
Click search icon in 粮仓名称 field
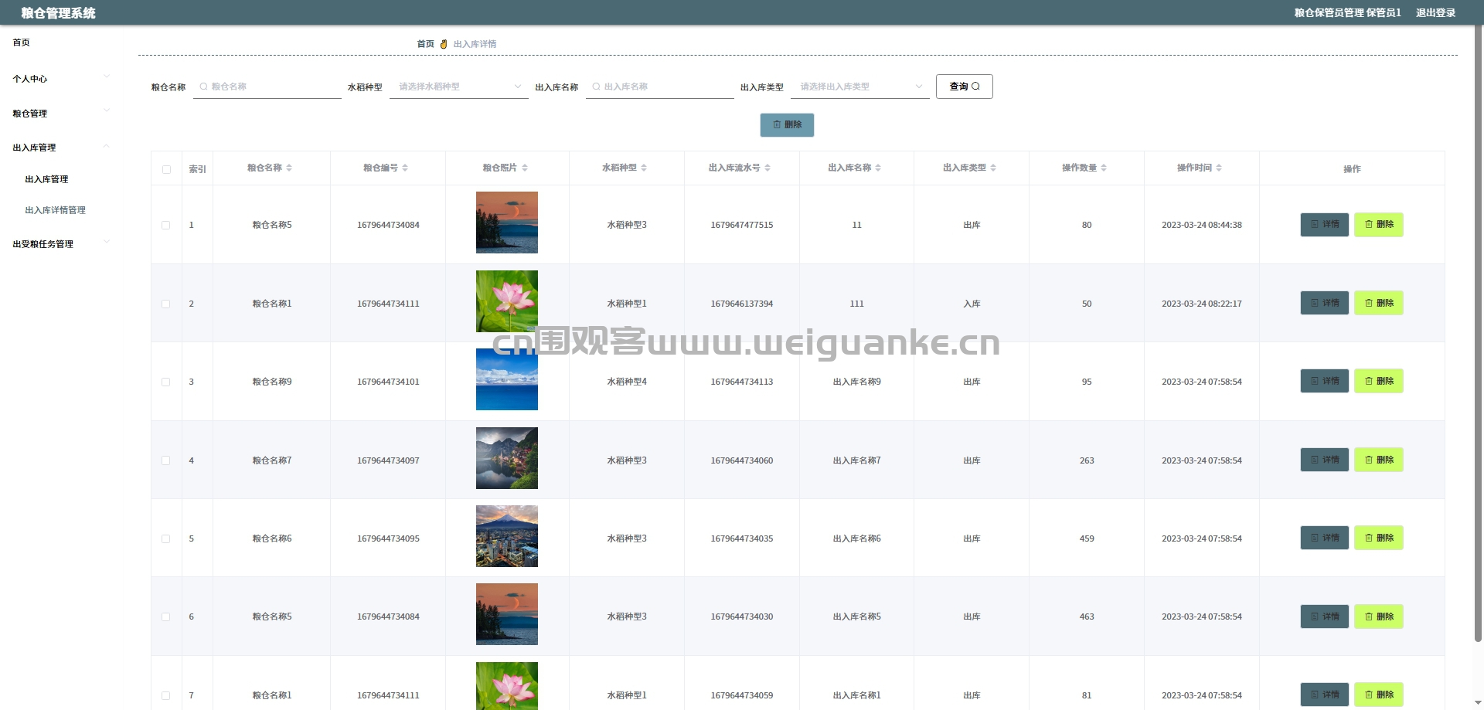click(204, 87)
